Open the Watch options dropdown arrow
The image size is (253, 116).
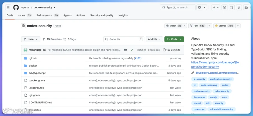coord(185,26)
